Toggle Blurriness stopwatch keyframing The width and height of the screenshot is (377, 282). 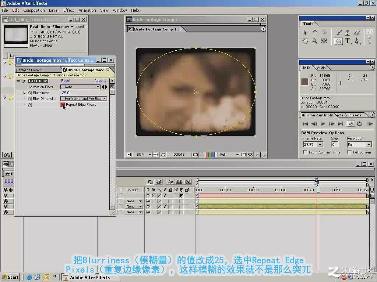29,93
